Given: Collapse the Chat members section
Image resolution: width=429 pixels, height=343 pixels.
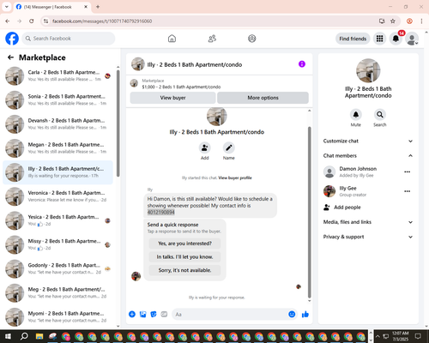Looking at the screenshot, I should 368,156.
